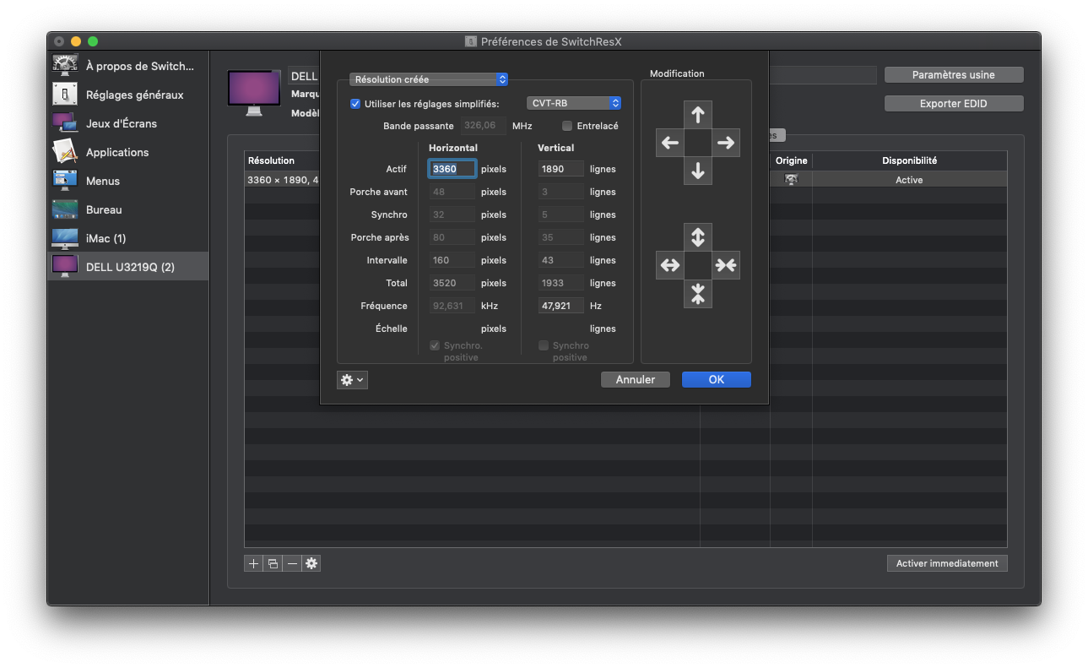Shift the image up with the up arrow
The height and width of the screenshot is (668, 1088).
click(x=697, y=114)
